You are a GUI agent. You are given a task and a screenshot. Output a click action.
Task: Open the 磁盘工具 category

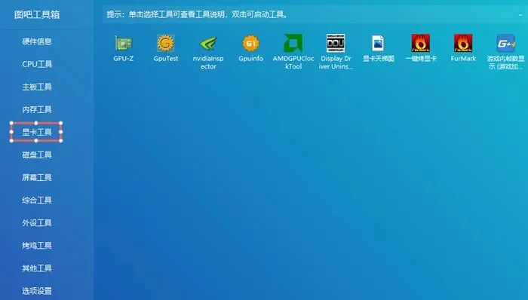(x=37, y=155)
